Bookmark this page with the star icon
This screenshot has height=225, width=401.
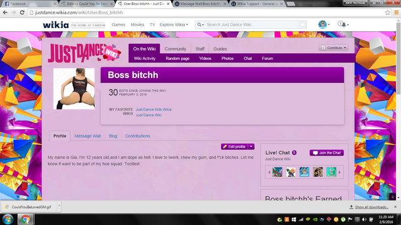click(387, 12)
